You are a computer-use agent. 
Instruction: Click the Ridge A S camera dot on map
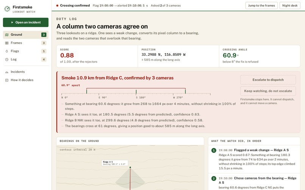(130, 167)
